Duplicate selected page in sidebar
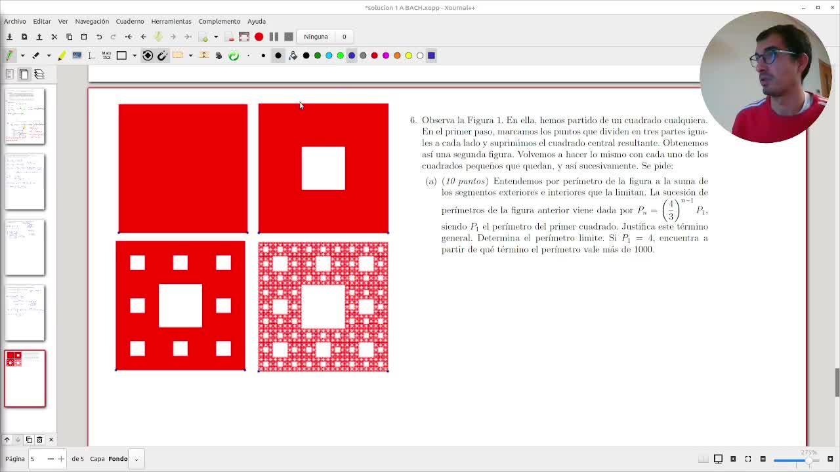This screenshot has height=472, width=840. click(29, 440)
